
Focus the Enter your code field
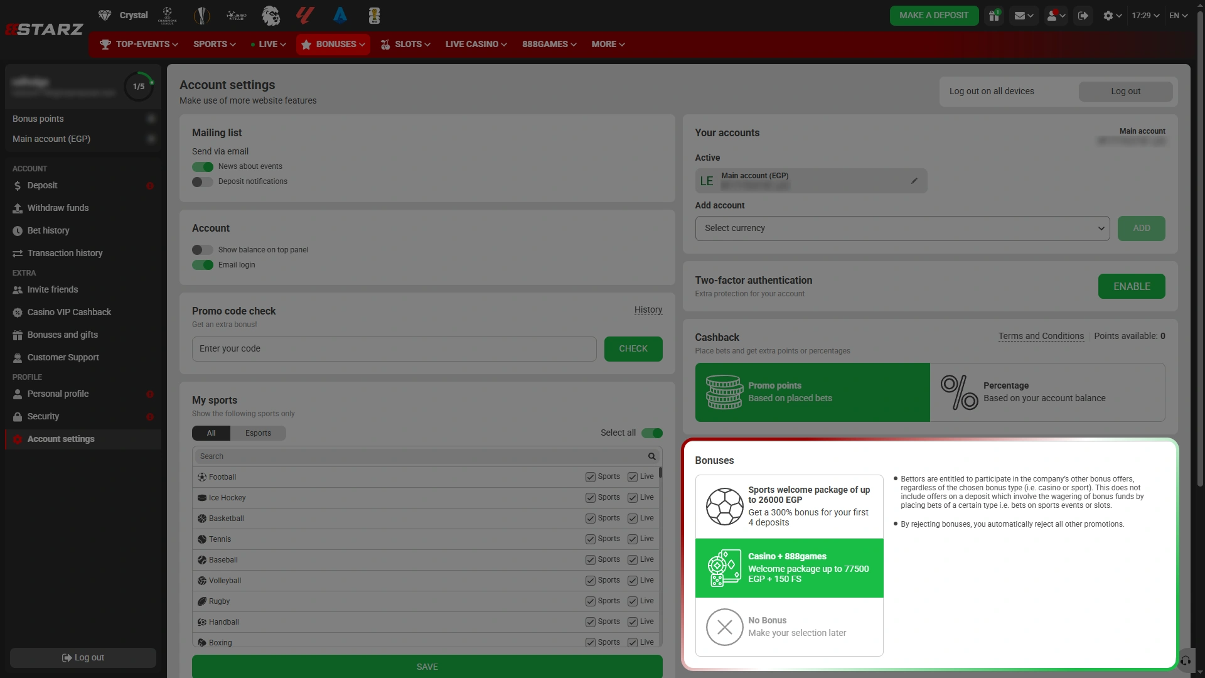394,349
